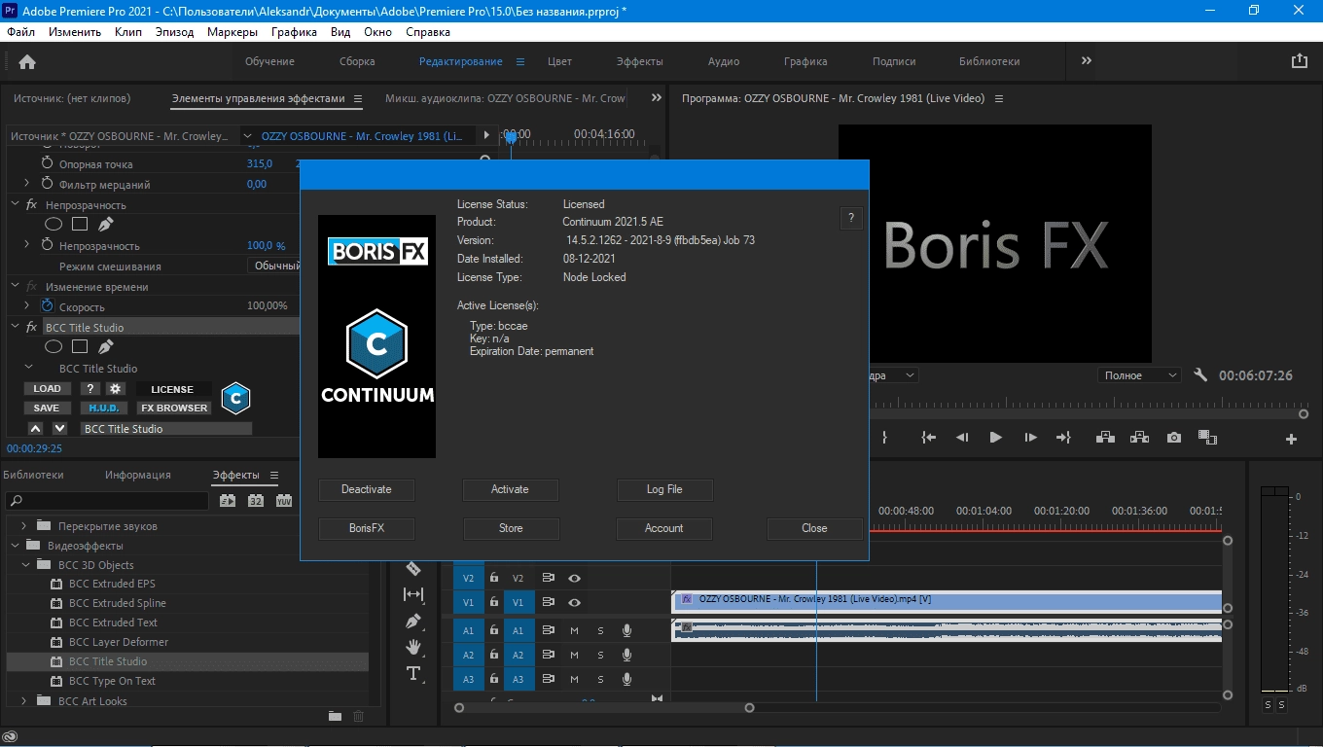The image size is (1323, 747).
Task: Step forward one frame in program monitor
Action: click(x=1030, y=438)
